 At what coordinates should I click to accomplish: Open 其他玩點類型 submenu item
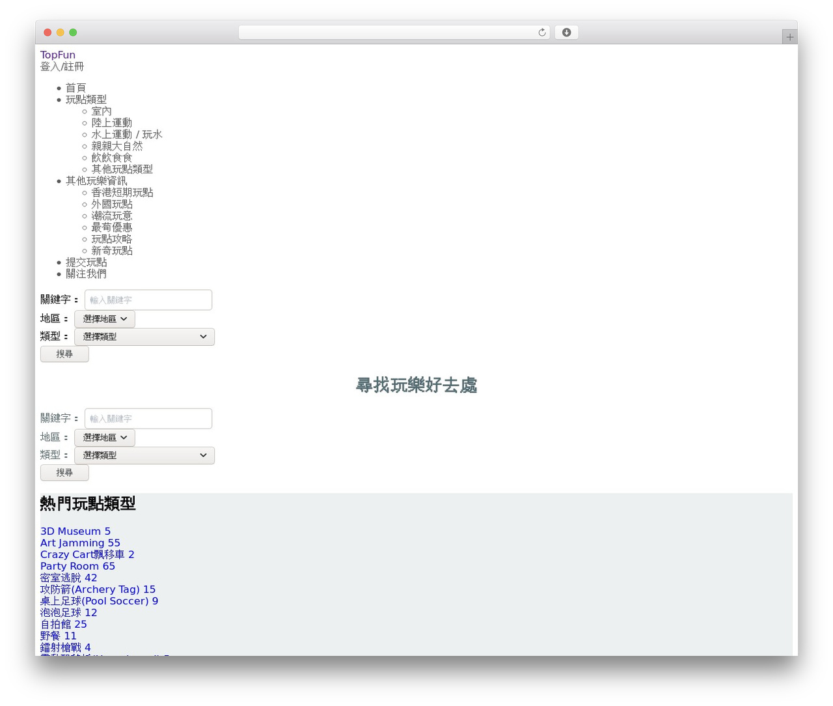click(122, 169)
